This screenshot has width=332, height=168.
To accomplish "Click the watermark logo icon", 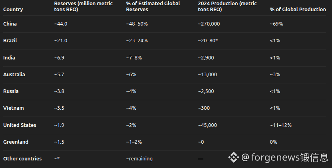I will coord(234,158).
